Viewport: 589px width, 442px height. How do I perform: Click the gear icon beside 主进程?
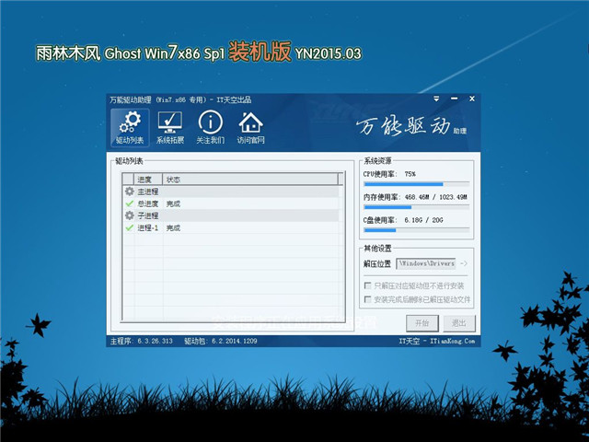pos(129,192)
